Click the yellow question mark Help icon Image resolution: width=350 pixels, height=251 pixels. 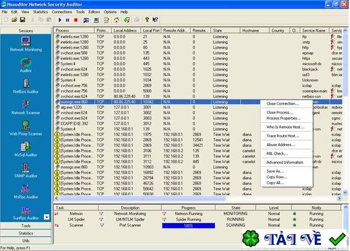click(146, 20)
